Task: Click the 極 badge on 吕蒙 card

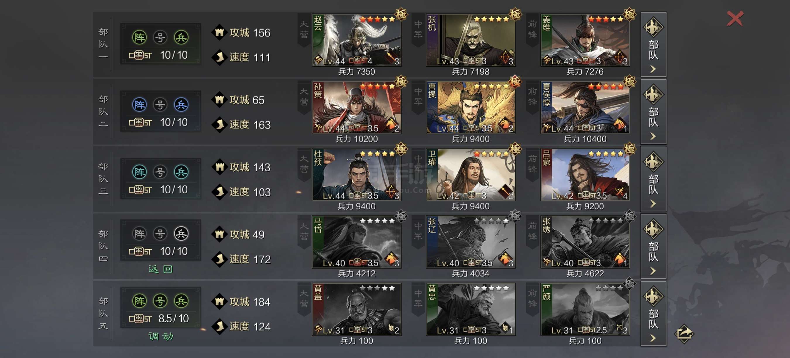Action: pyautogui.click(x=629, y=149)
